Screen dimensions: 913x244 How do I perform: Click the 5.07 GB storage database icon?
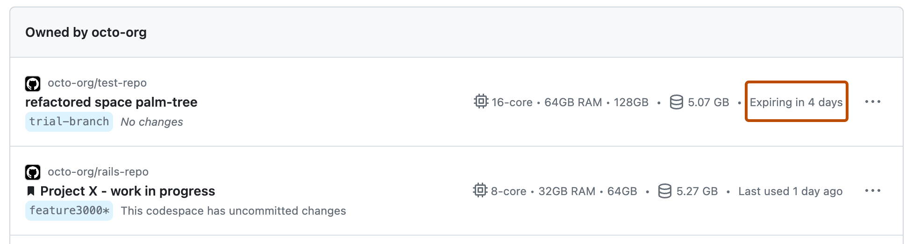tap(676, 102)
